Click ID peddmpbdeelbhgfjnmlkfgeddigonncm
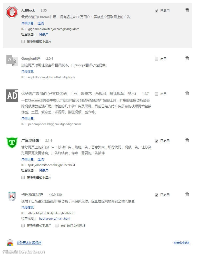Screen dimensions: 197x256 (55, 124)
